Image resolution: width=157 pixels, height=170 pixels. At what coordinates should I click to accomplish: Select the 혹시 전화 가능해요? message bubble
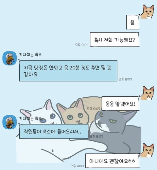click(114, 40)
